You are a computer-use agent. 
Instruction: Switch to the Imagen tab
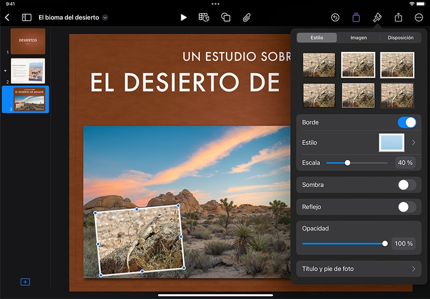coord(358,37)
